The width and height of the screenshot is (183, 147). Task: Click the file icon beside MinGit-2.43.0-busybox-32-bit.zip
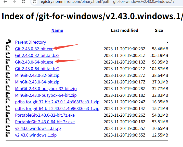click(x=8, y=88)
